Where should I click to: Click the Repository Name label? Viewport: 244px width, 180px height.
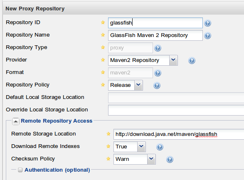click(28, 35)
